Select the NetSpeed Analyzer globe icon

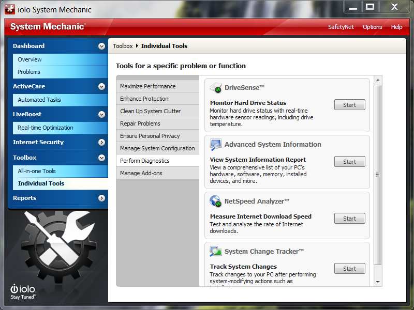tap(216, 202)
